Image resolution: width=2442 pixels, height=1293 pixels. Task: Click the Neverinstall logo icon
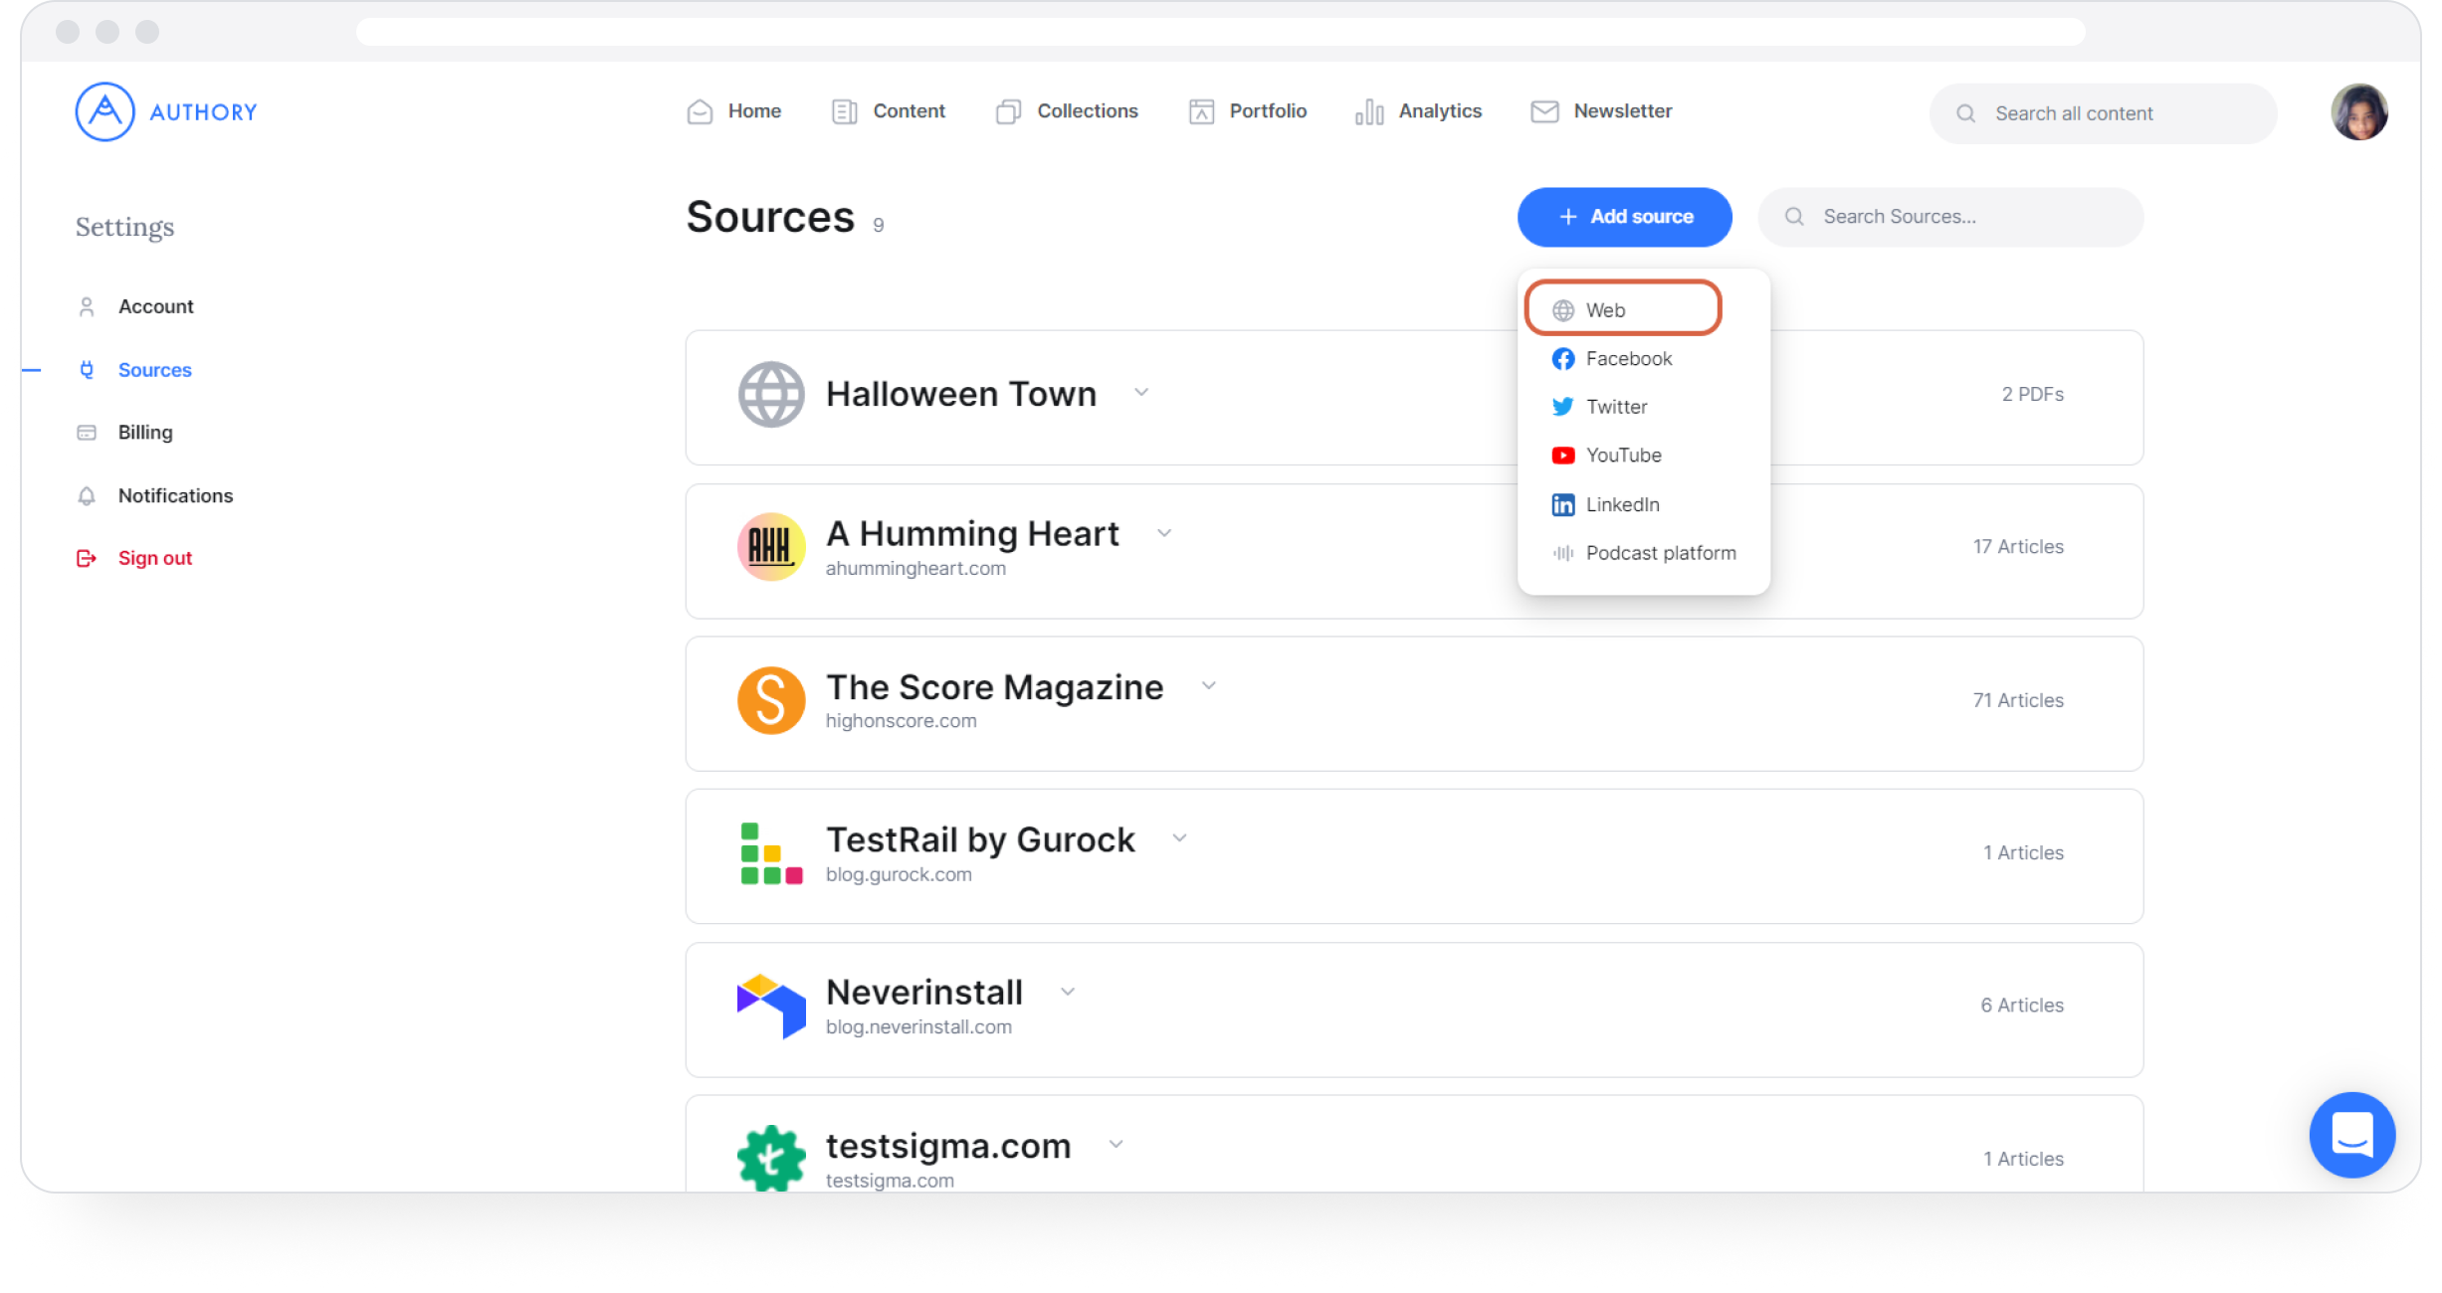click(x=771, y=1006)
